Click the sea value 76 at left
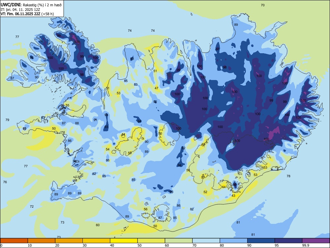Viewport: 330px width, 248px height. click(5, 182)
